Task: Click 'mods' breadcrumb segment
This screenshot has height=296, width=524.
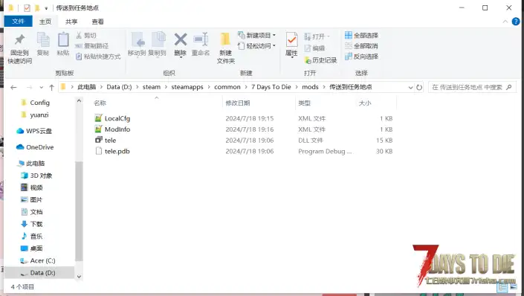Action: tap(310, 87)
